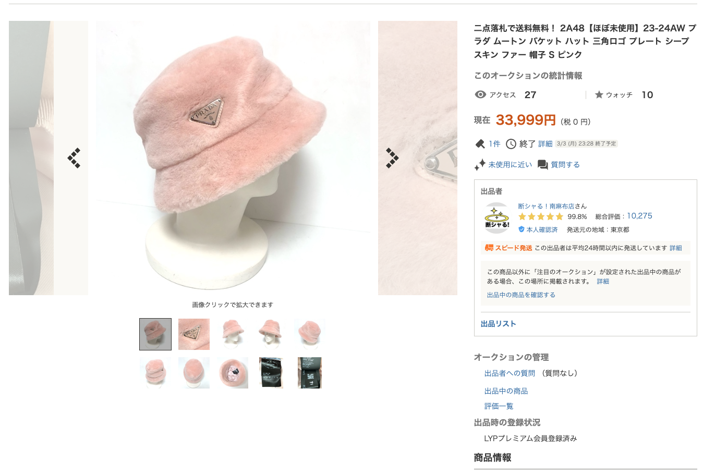Click the bid count gavel icon
The height and width of the screenshot is (473, 703).
[x=480, y=144]
